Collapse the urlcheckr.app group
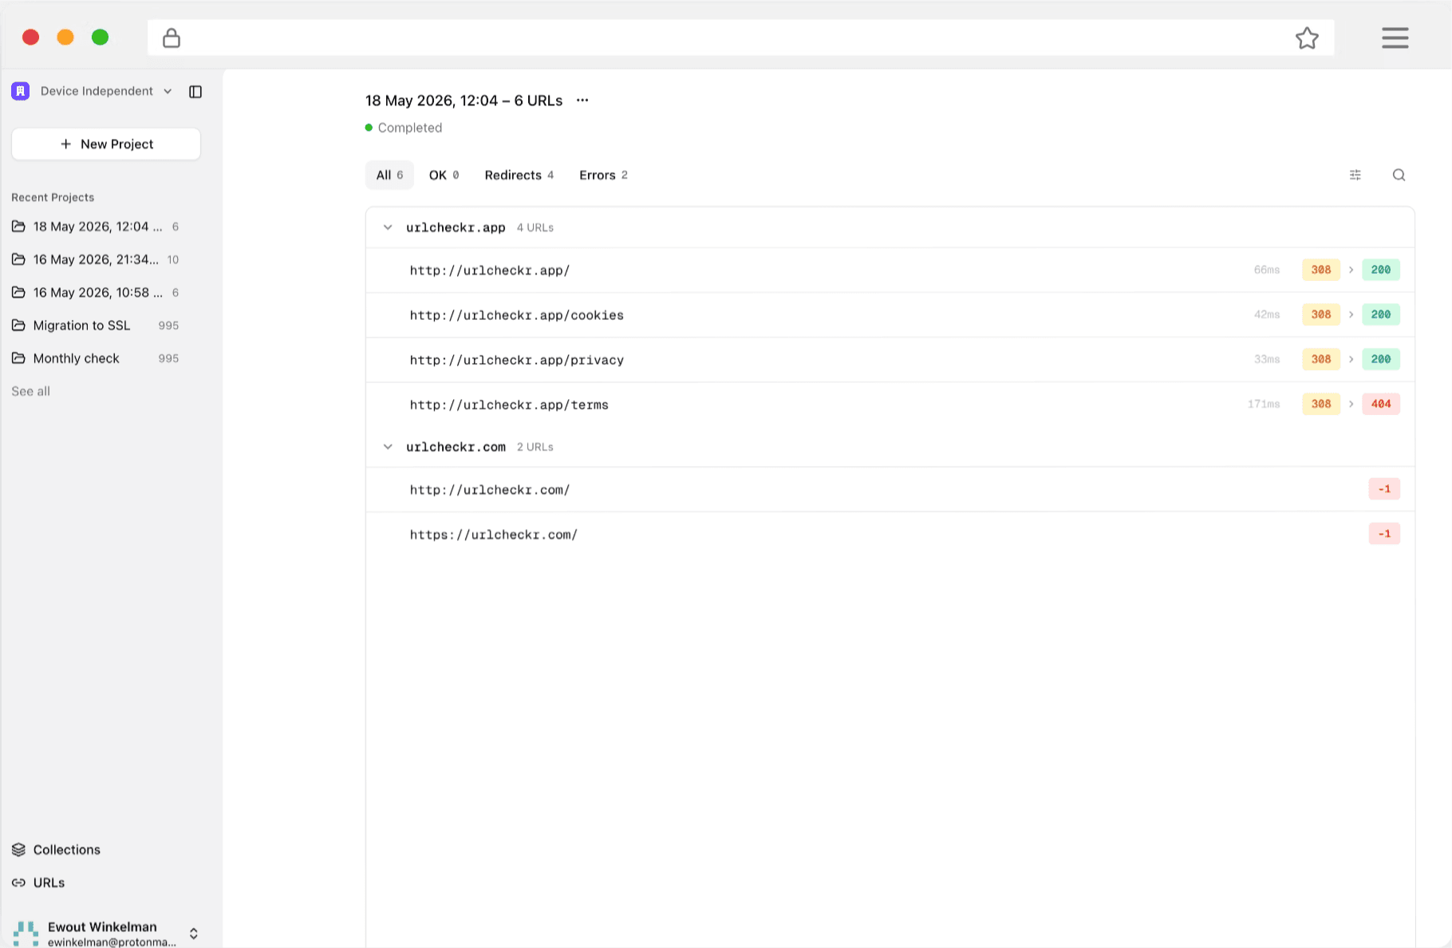Image resolution: width=1452 pixels, height=948 pixels. tap(388, 227)
